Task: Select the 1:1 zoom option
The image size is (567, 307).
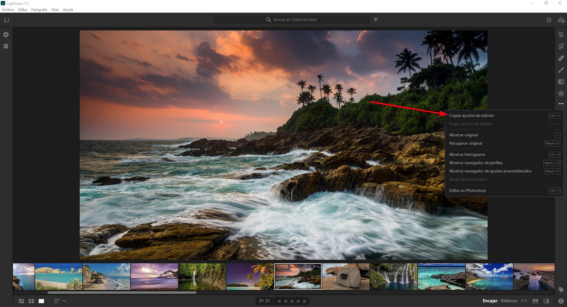Action: coord(524,301)
